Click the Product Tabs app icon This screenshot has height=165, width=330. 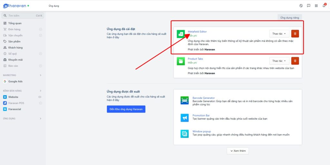181,61
